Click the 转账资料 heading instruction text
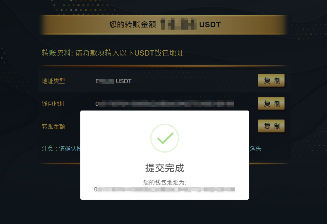Screen dimensions: 327x224 (113, 53)
